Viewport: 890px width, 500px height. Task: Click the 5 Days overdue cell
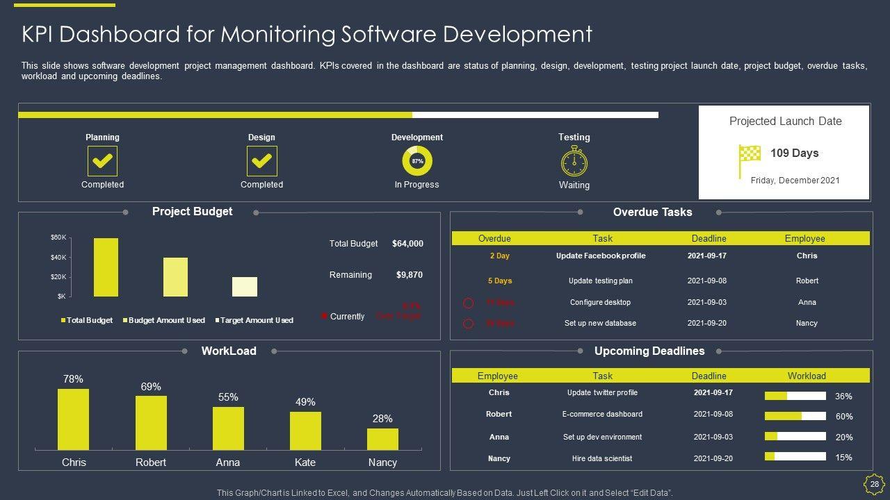tap(499, 281)
